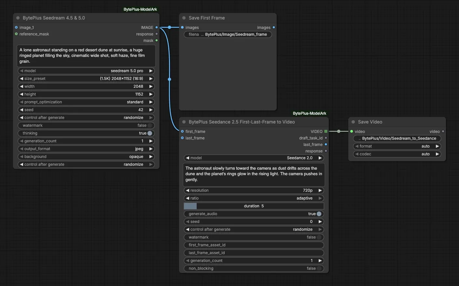Click the mask output socket
The image size is (459, 286).
157,41
